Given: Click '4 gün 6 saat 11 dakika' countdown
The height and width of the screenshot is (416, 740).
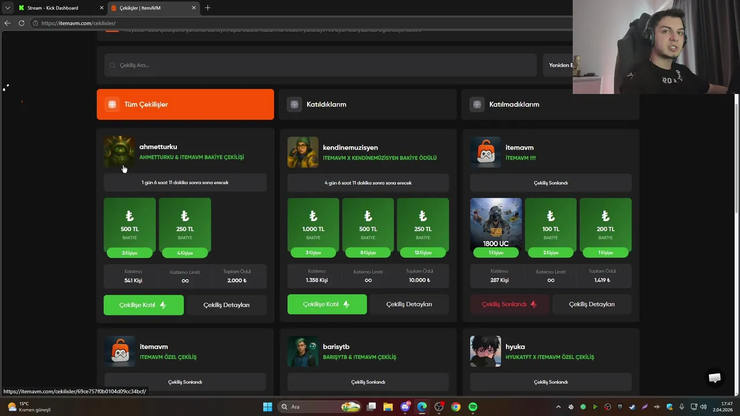Looking at the screenshot, I should 368,183.
